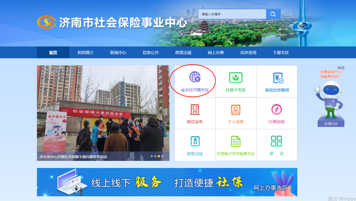The image size is (356, 201).
Task: Click the 更多 grid icon
Action: click(277, 141)
